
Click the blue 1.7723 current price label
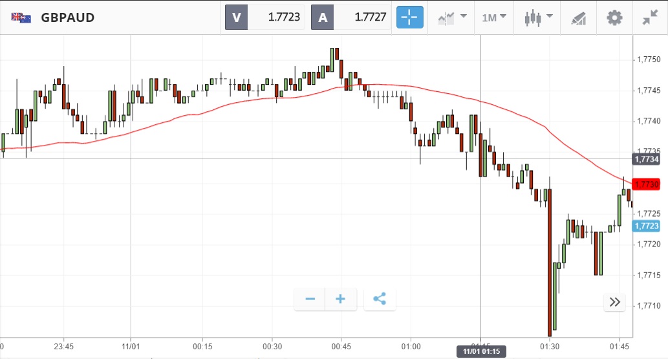(646, 226)
